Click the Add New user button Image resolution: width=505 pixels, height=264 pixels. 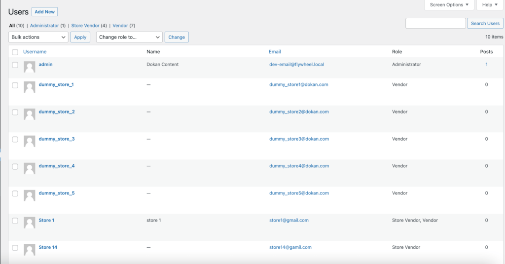45,12
